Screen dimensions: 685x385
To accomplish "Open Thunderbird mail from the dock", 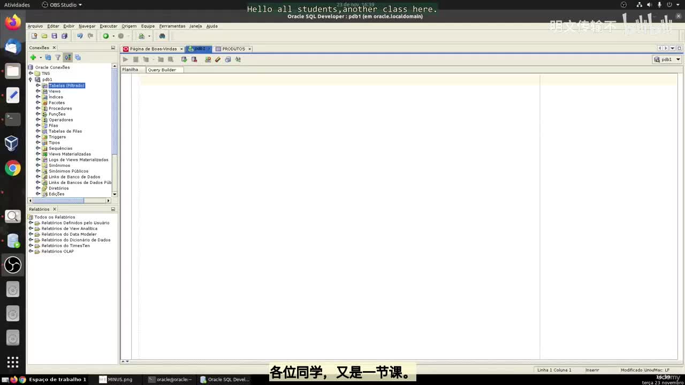I will point(13,47).
